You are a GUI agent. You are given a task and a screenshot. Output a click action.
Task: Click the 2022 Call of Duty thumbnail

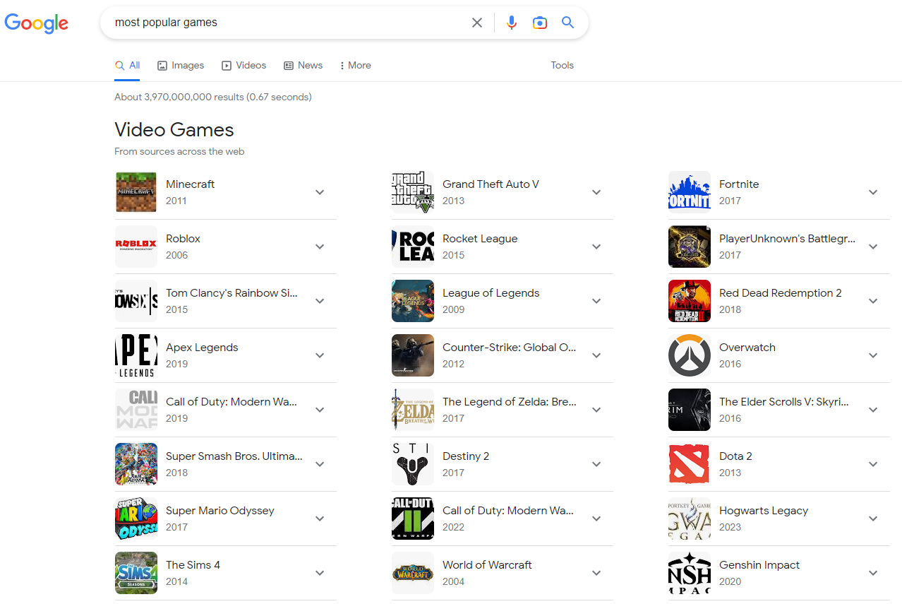click(x=413, y=519)
